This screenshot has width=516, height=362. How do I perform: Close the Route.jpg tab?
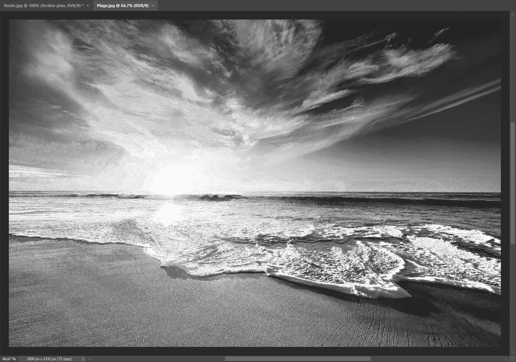pyautogui.click(x=88, y=6)
